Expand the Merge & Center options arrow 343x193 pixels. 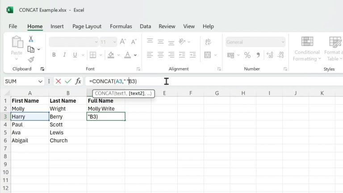[216, 55]
